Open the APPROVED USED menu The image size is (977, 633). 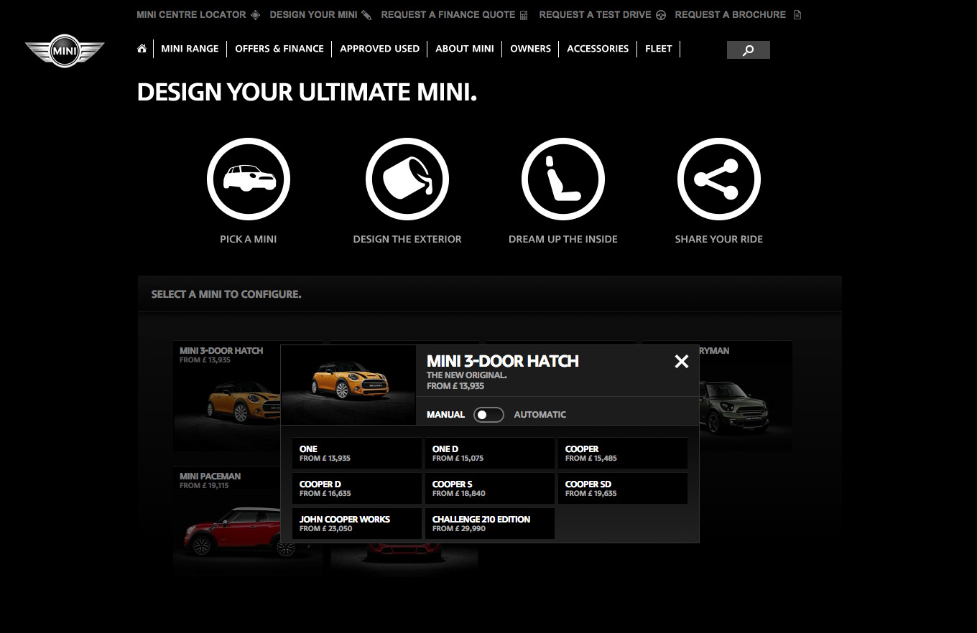(x=379, y=49)
